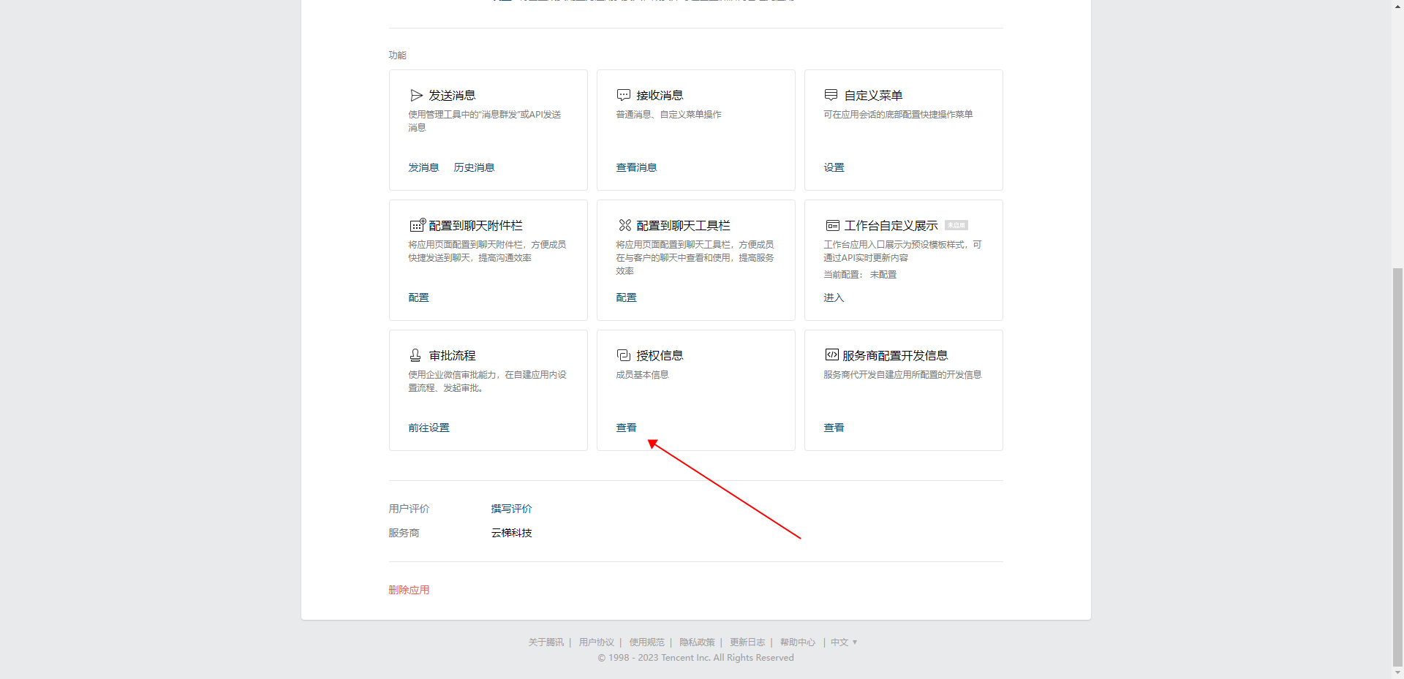The width and height of the screenshot is (1404, 679).
Task: Click the 接收消息 card title
Action: click(x=660, y=95)
